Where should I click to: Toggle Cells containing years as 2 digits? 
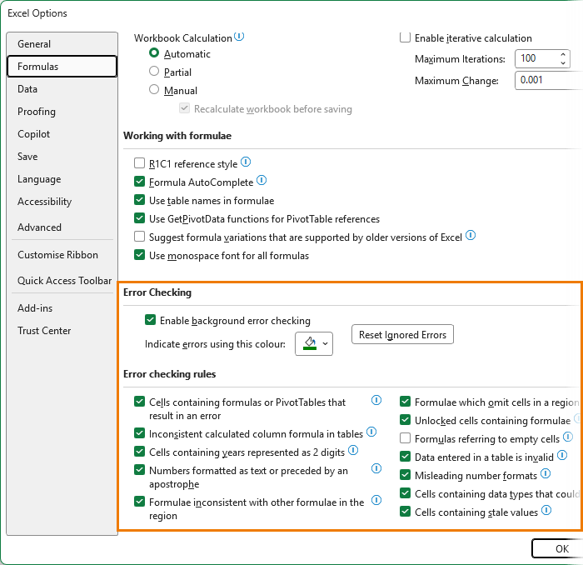pyautogui.click(x=139, y=452)
